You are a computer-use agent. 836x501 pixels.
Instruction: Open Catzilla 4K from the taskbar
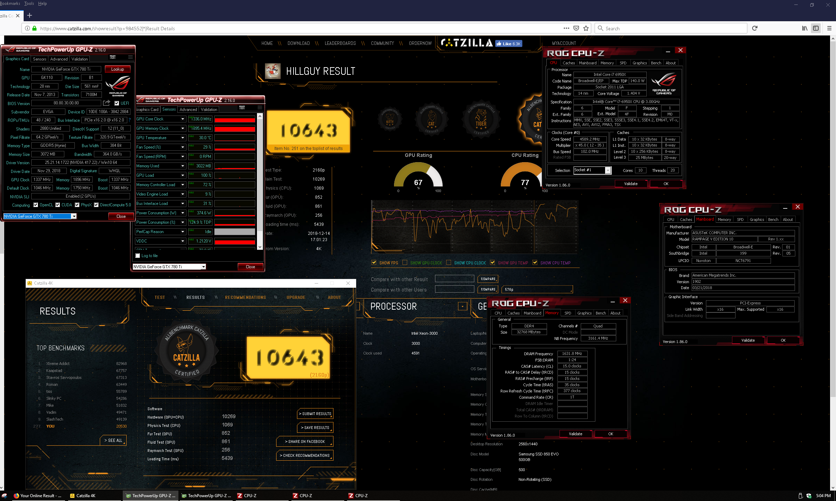click(94, 496)
